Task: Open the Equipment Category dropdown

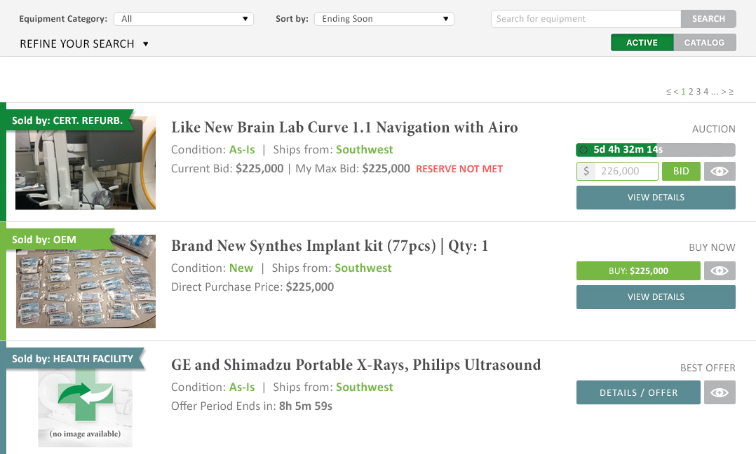Action: (184, 19)
